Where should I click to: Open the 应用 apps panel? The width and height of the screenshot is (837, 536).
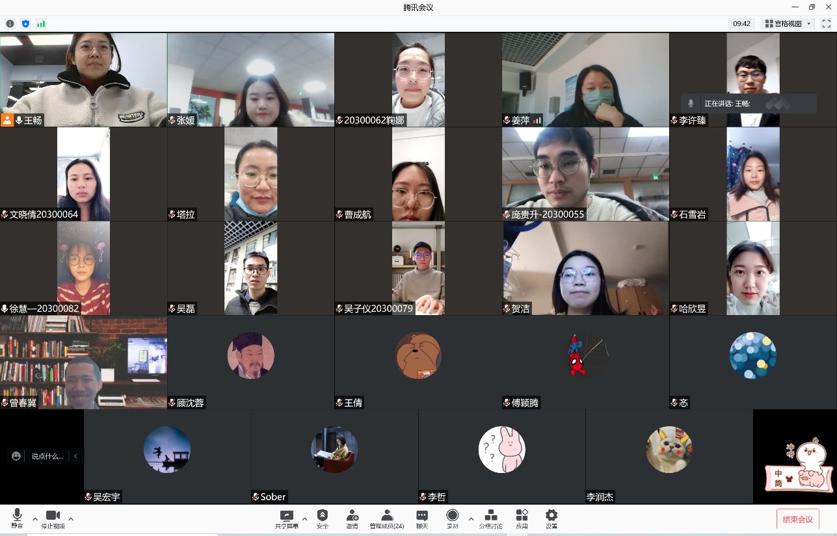[522, 518]
